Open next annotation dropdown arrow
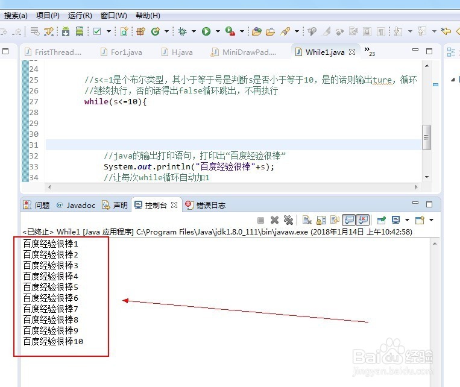This screenshot has width=460, height=387. coord(410,31)
